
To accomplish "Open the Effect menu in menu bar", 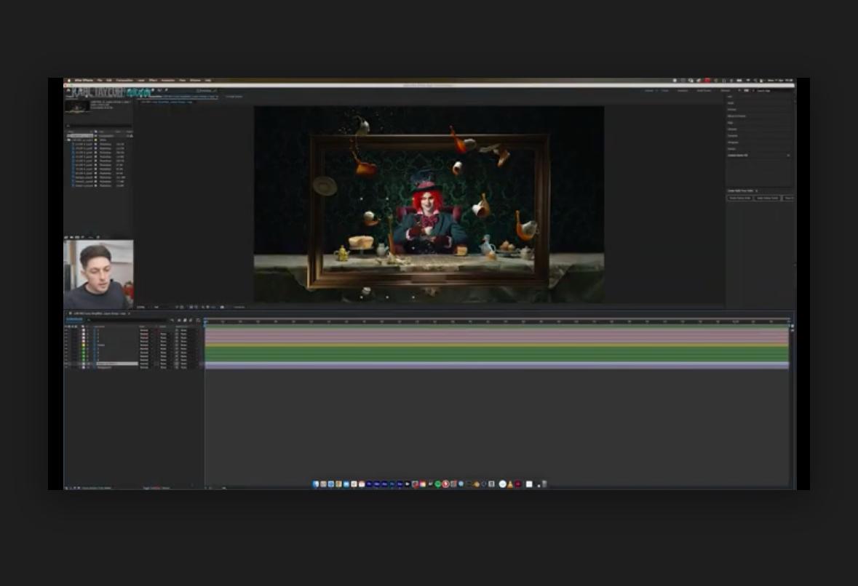I will tap(153, 80).
